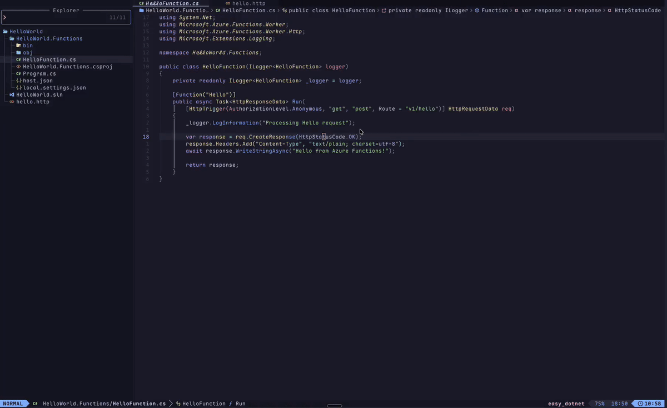Image resolution: width=667 pixels, height=408 pixels.
Task: Select 'private readonly ILogger' breadcrumb
Action: point(428,11)
